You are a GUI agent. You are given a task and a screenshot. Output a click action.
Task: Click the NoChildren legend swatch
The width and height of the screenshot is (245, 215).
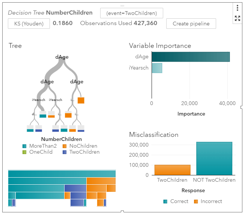pyautogui.click(x=65, y=146)
